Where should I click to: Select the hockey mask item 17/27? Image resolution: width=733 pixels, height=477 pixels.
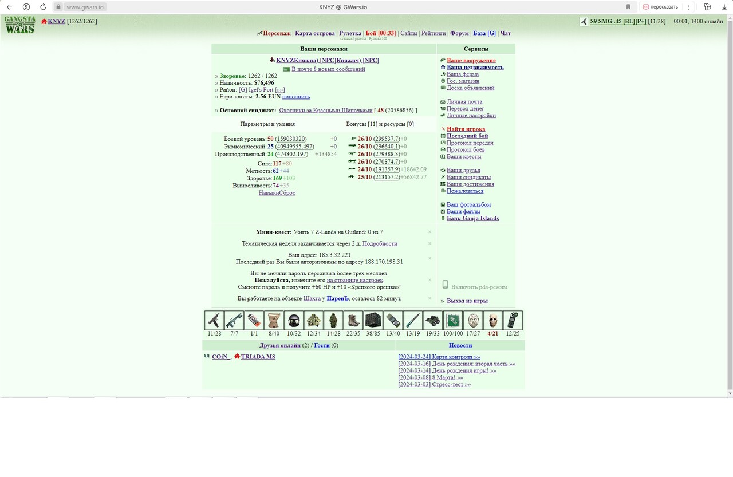coord(473,320)
